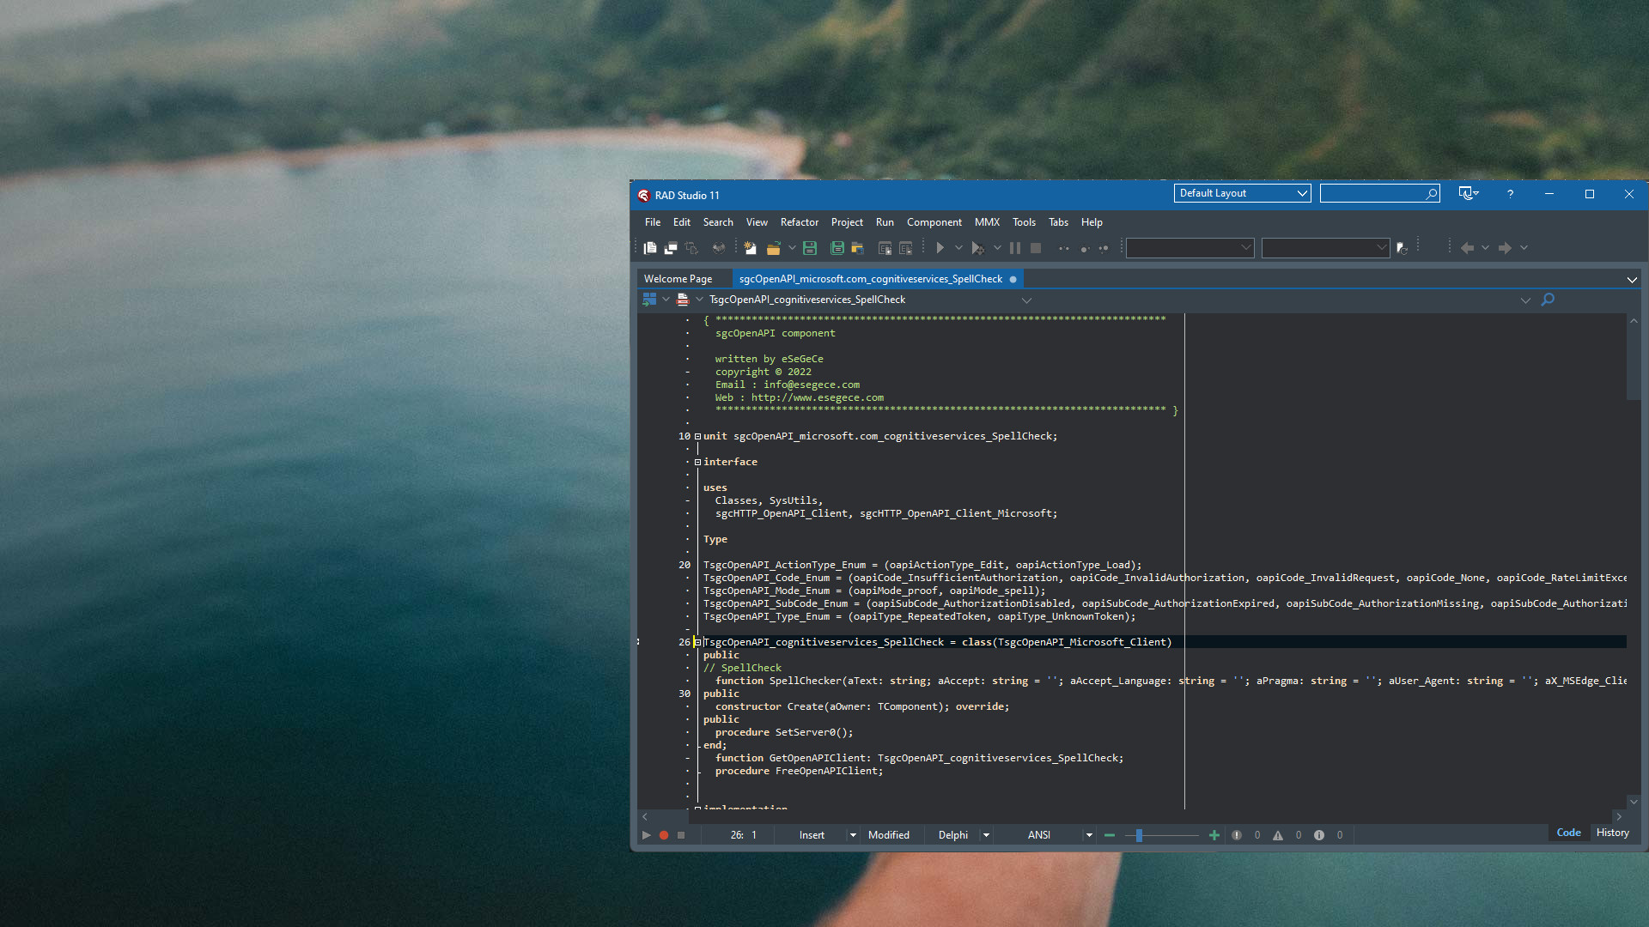Viewport: 1649px width, 927px height.
Task: Click Remove File from Project icon
Action: [x=905, y=248]
